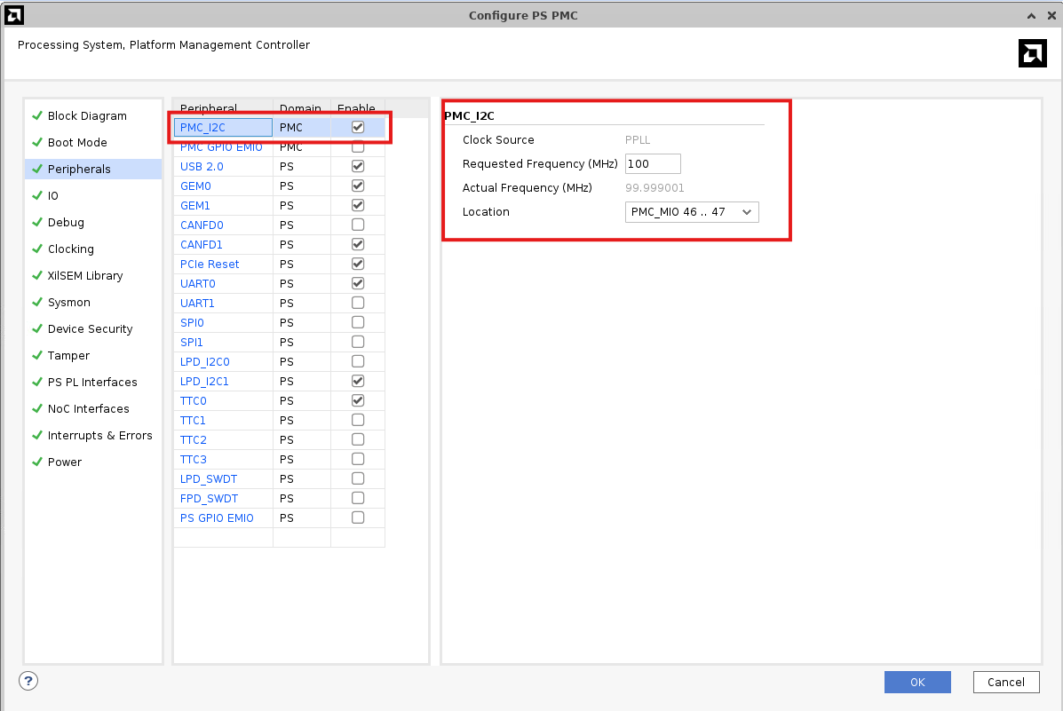
Task: Open the PS PL Interfaces page
Action: pos(93,383)
